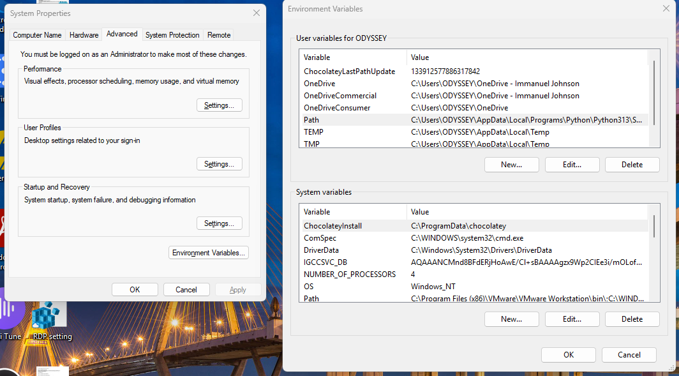Add a new system variable
Viewport: 679px width, 376px height.
click(x=511, y=319)
